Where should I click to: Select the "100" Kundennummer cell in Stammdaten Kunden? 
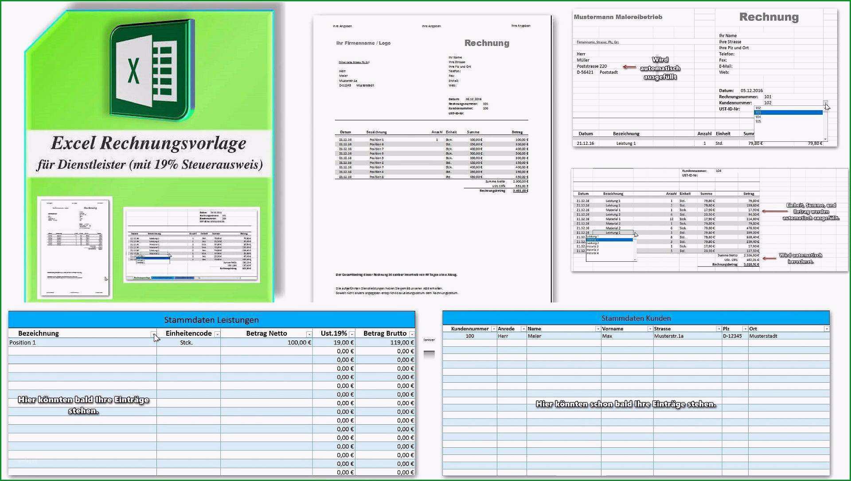[470, 336]
